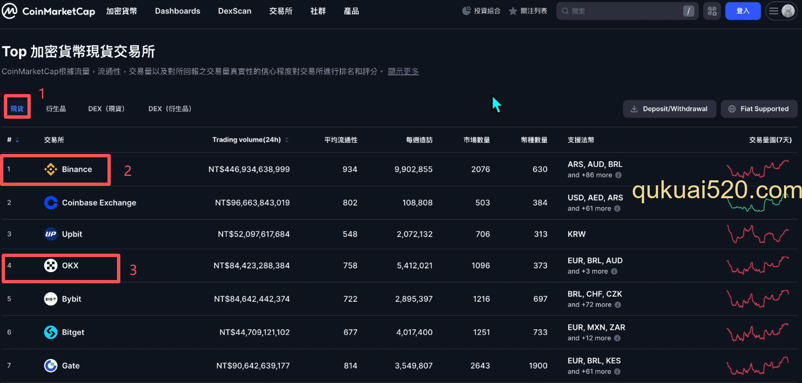Viewport: 802px width, 383px height.
Task: Click the Binance logo icon
Action: pyautogui.click(x=51, y=169)
